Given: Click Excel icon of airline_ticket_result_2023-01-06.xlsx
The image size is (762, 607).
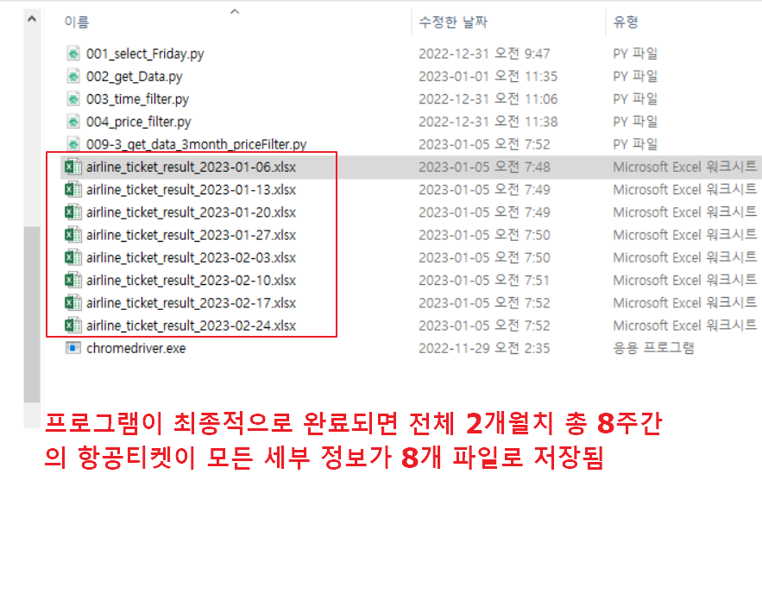Looking at the screenshot, I should pyautogui.click(x=72, y=167).
